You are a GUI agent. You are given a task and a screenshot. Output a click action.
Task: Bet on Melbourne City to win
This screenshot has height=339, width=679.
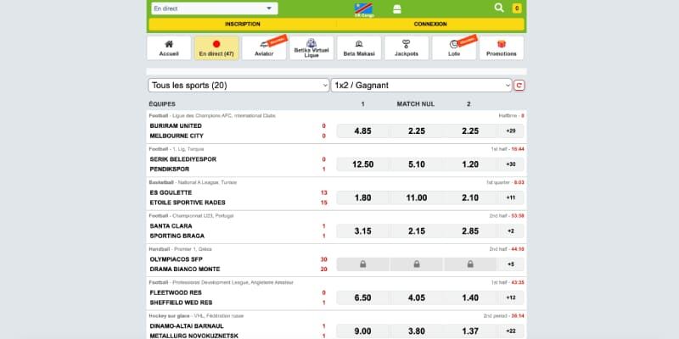pos(470,131)
